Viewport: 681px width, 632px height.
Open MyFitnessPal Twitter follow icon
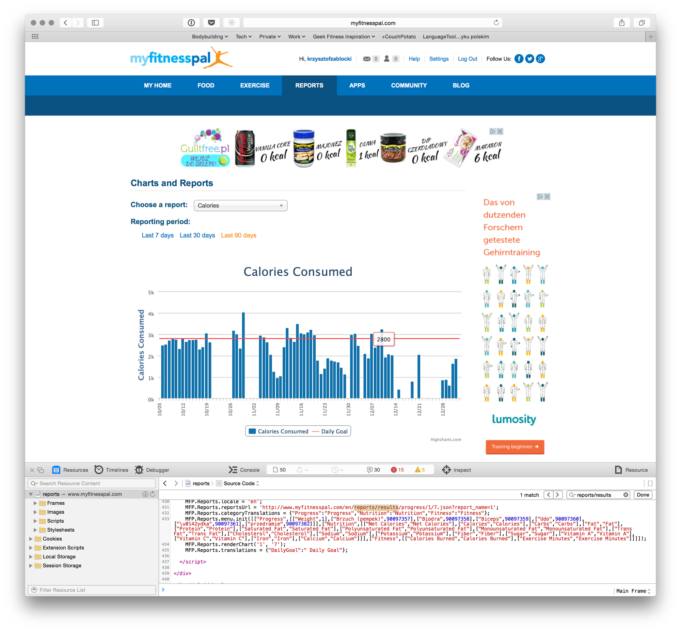(529, 59)
